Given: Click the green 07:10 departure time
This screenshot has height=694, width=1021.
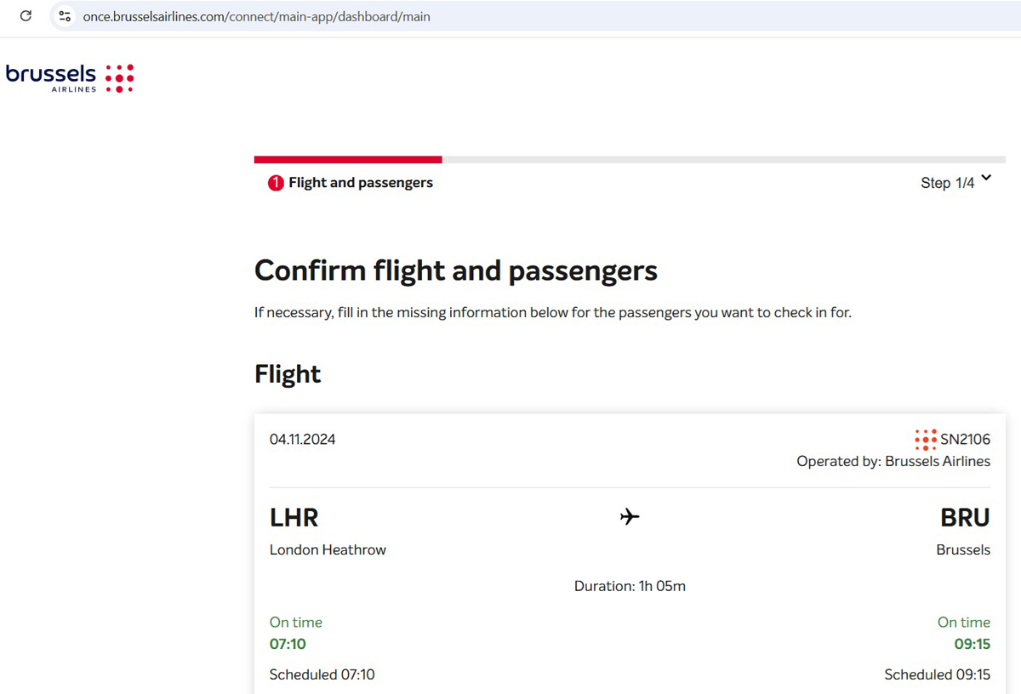Looking at the screenshot, I should pyautogui.click(x=287, y=644).
